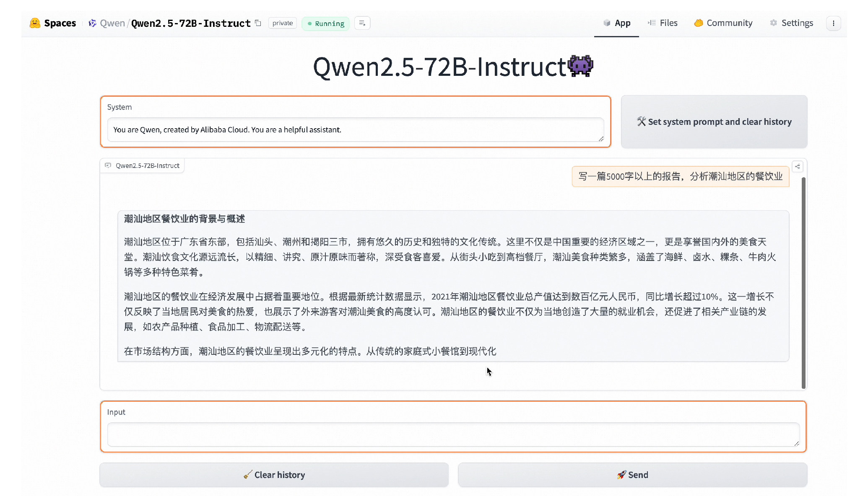The height and width of the screenshot is (496, 868).
Task: Click the cube icon on the App tab
Action: (606, 23)
